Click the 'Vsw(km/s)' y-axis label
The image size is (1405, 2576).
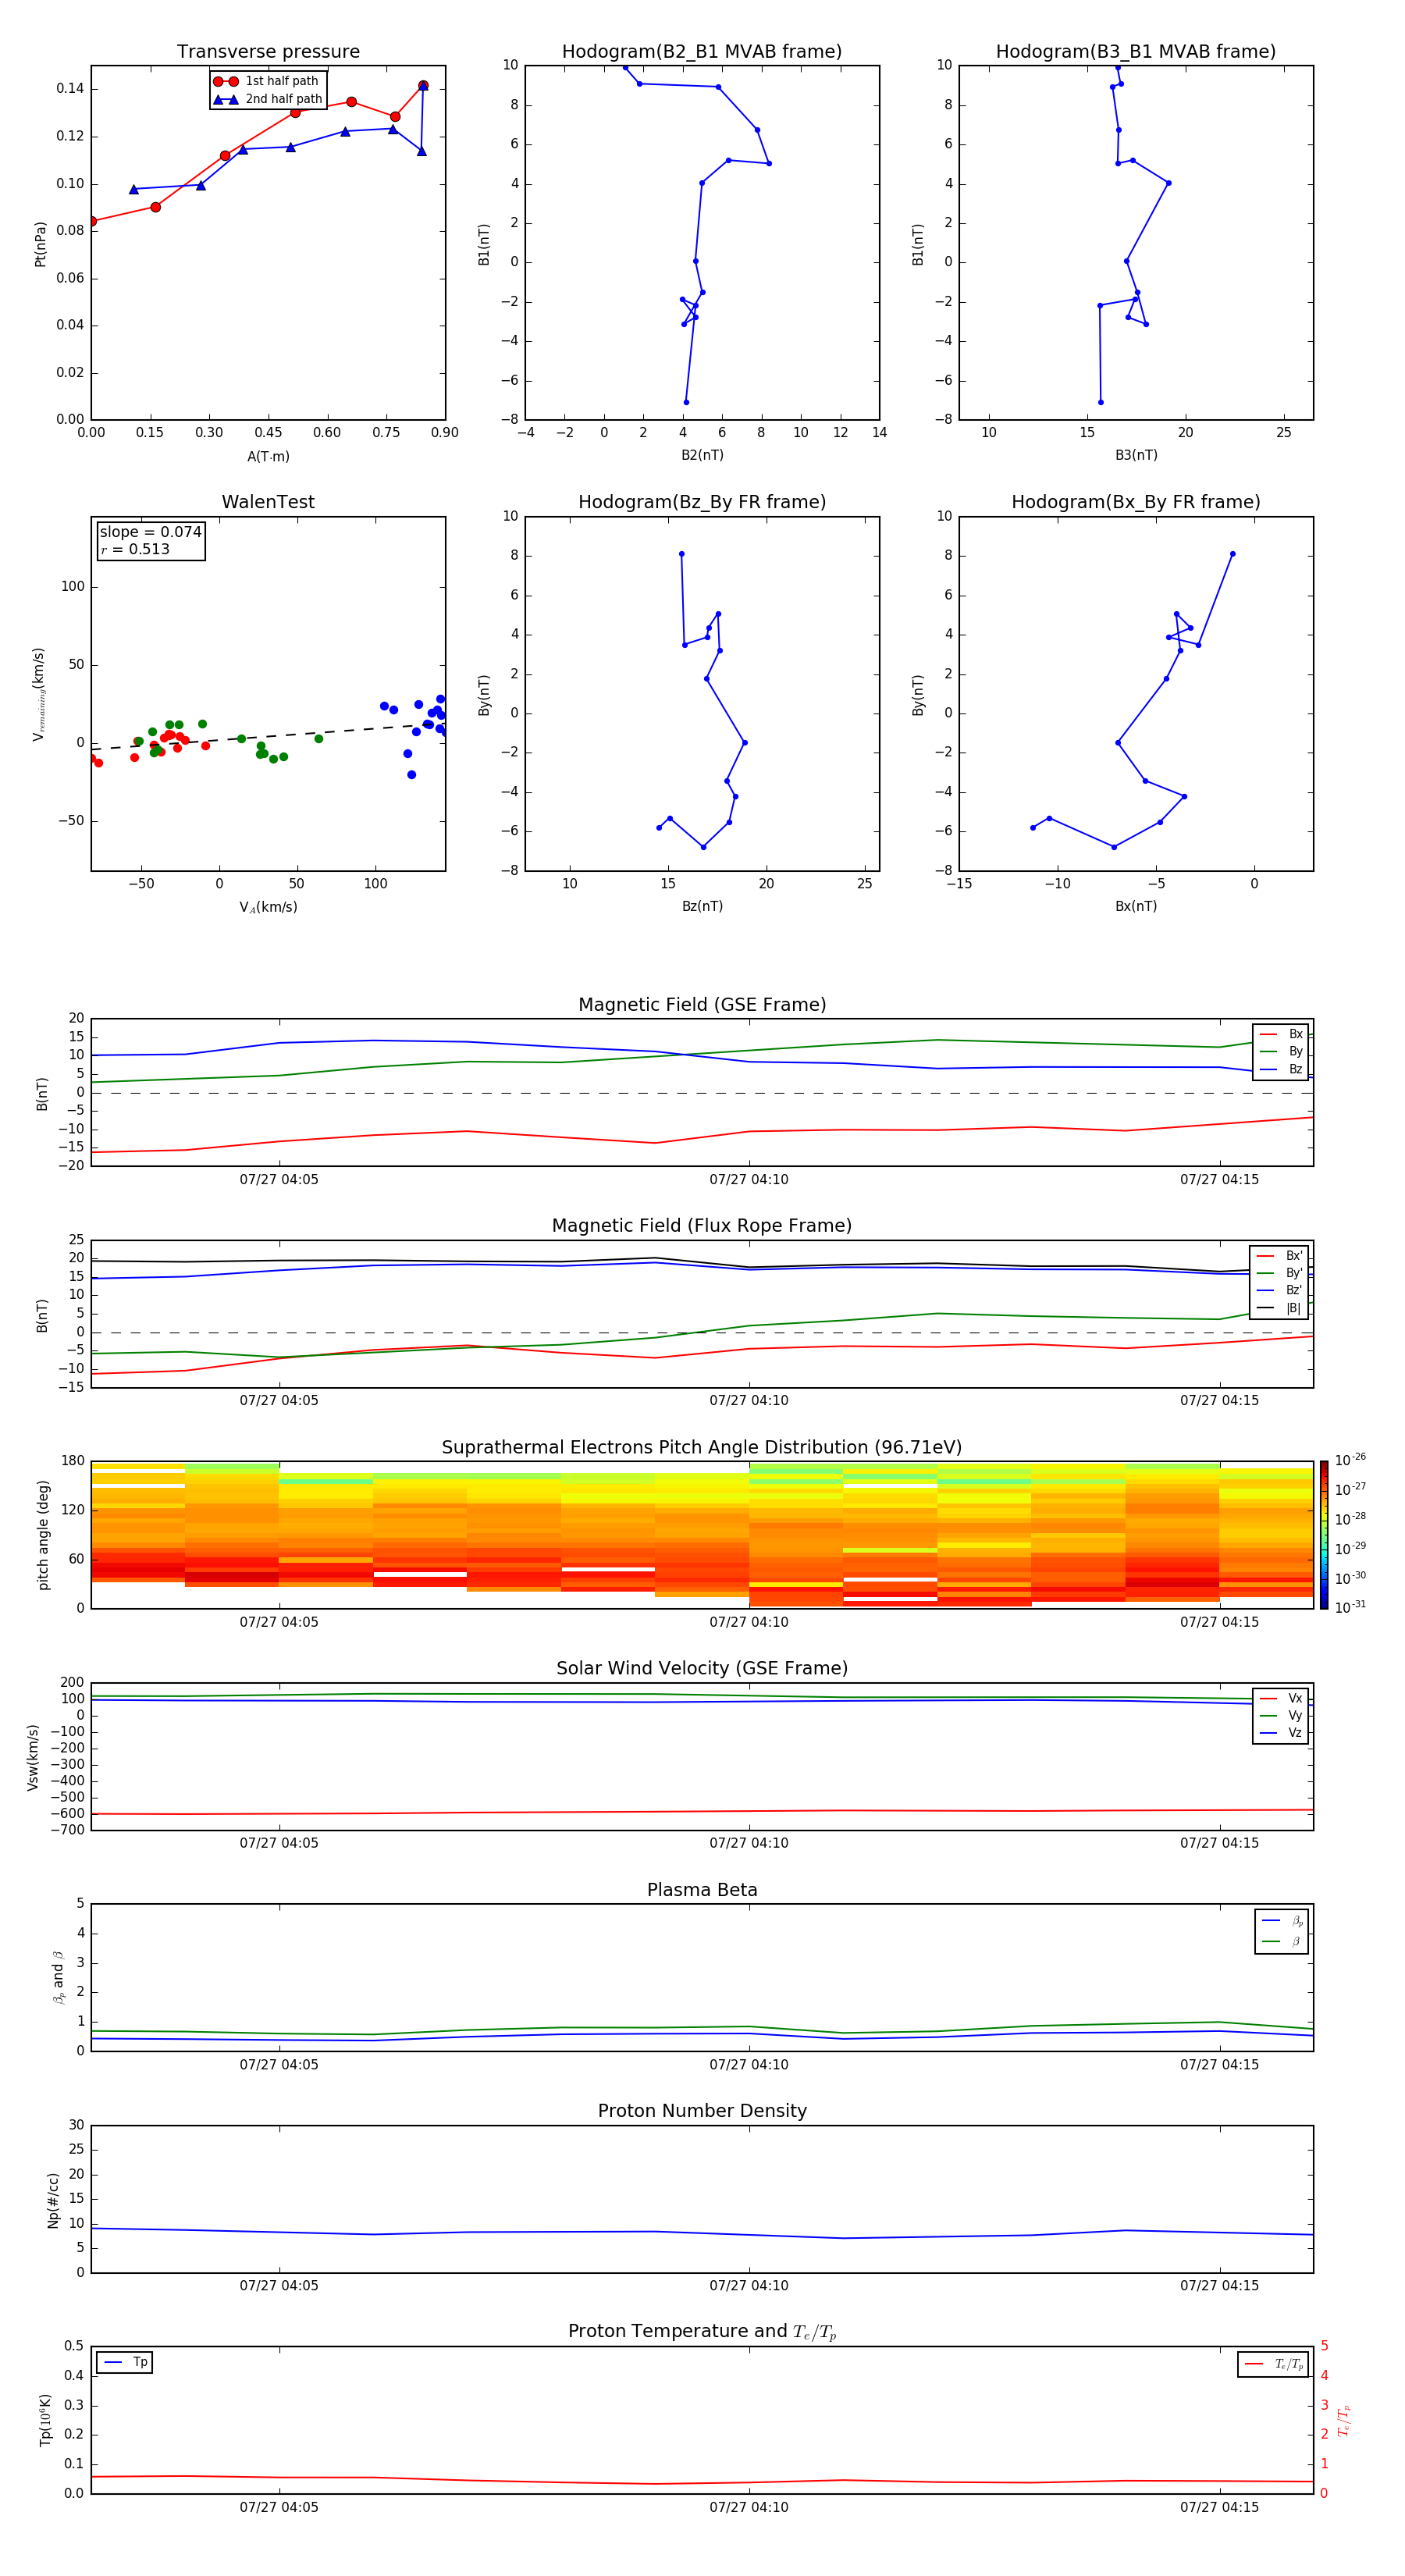33,1757
